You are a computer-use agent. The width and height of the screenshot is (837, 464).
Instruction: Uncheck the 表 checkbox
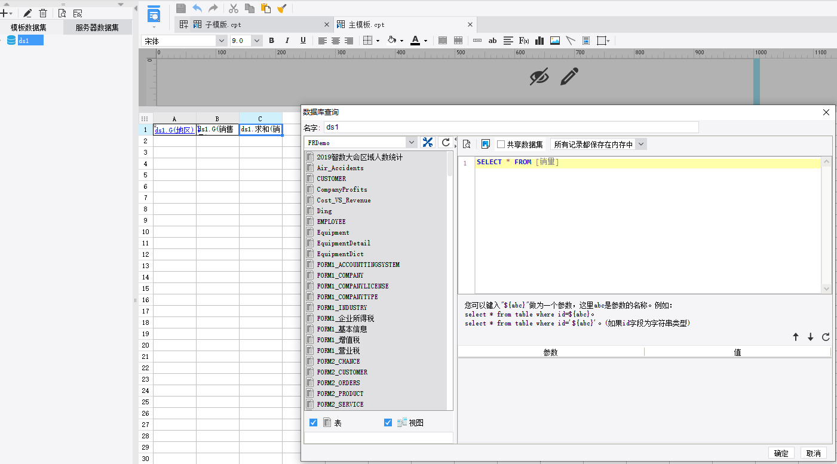(x=313, y=422)
